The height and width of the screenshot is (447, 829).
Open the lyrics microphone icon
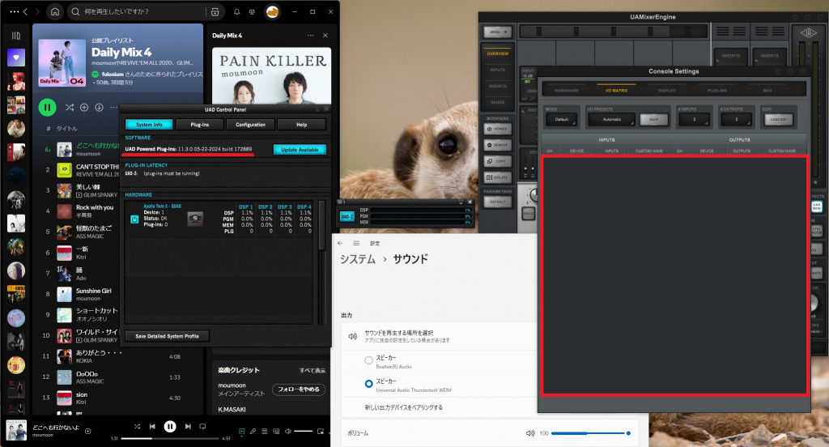(253, 432)
